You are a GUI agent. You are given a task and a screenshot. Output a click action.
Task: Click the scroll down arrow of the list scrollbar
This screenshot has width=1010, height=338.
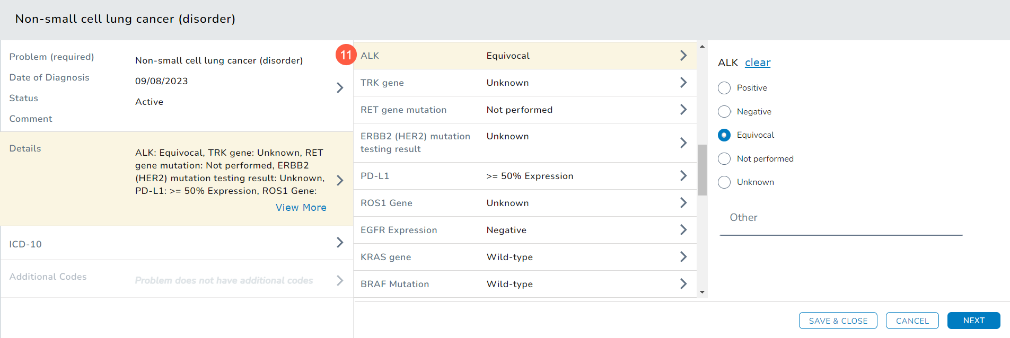coord(702,292)
